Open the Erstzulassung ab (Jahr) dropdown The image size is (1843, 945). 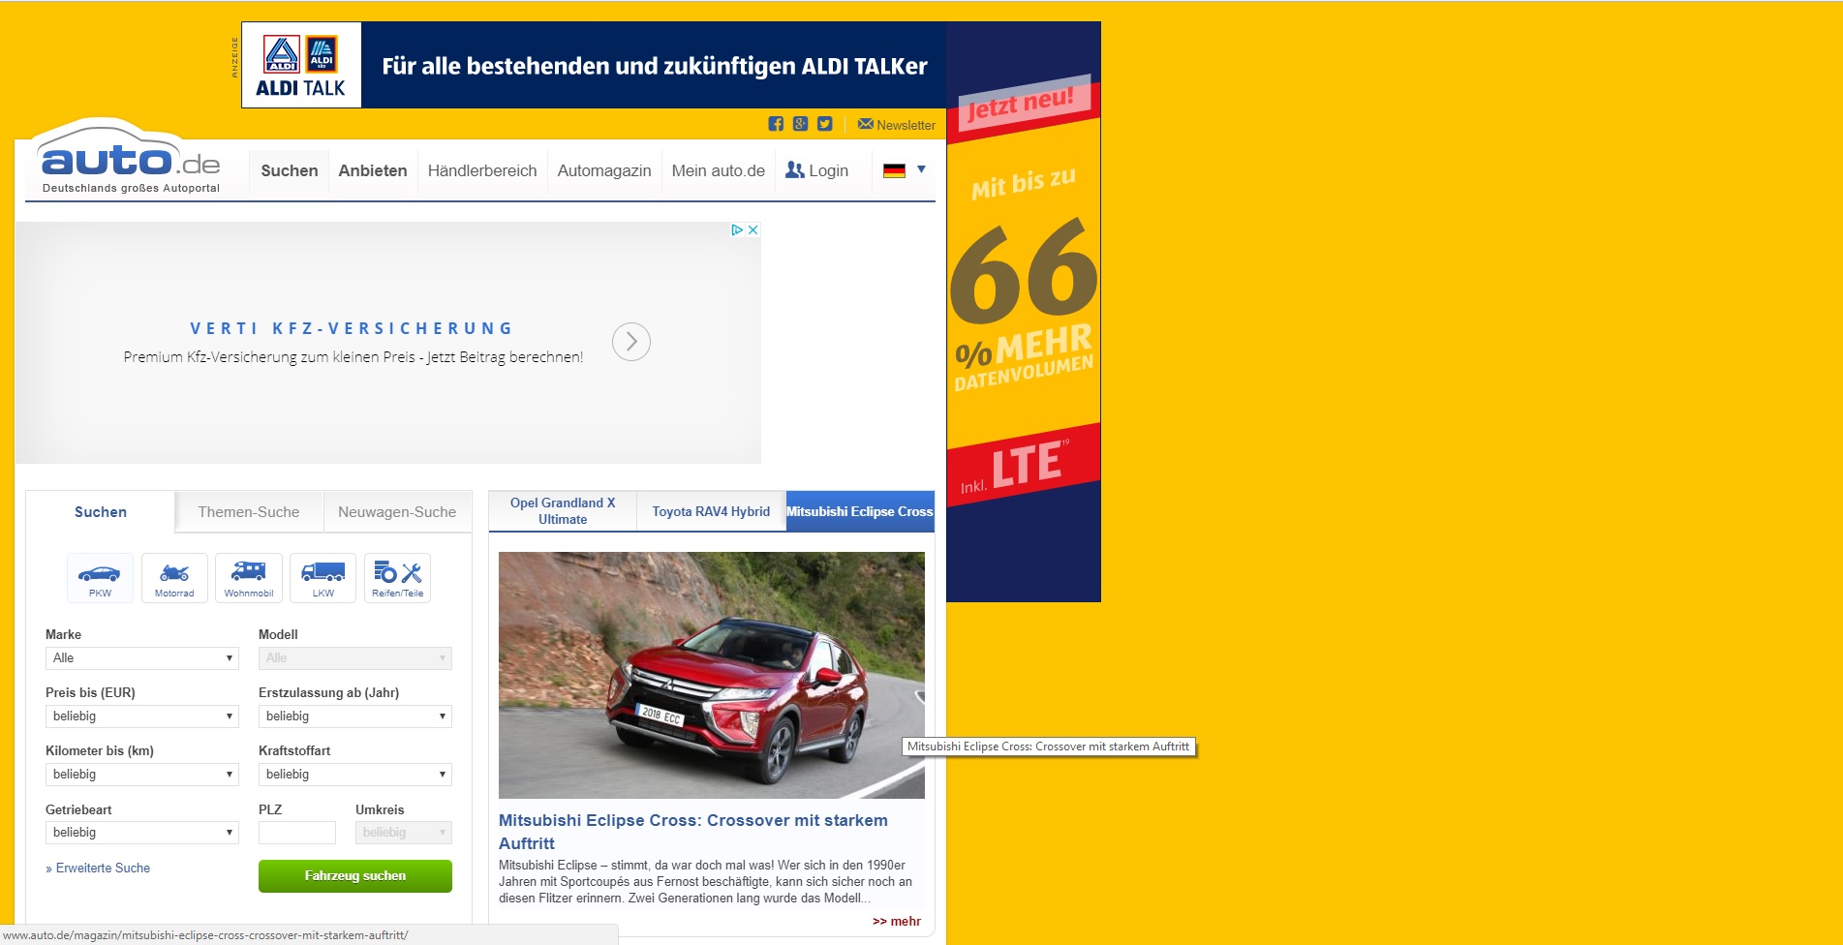click(355, 716)
